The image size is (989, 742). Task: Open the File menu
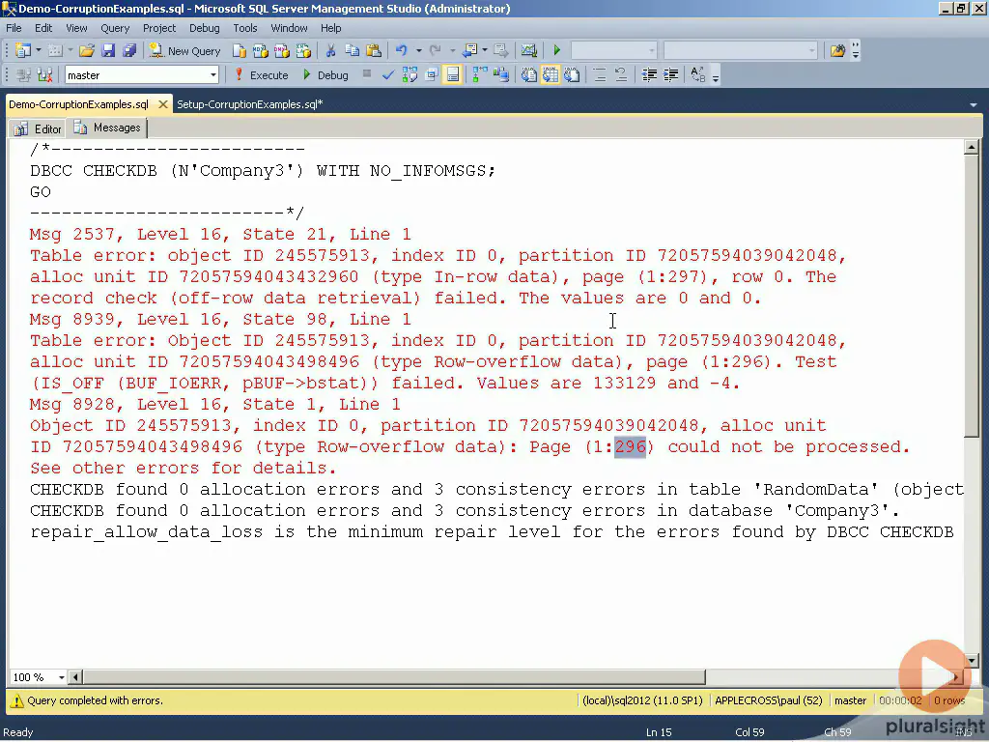point(14,28)
